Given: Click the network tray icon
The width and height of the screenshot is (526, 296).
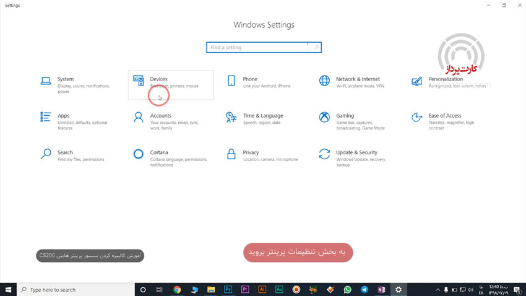Looking at the screenshot, I should (x=463, y=290).
